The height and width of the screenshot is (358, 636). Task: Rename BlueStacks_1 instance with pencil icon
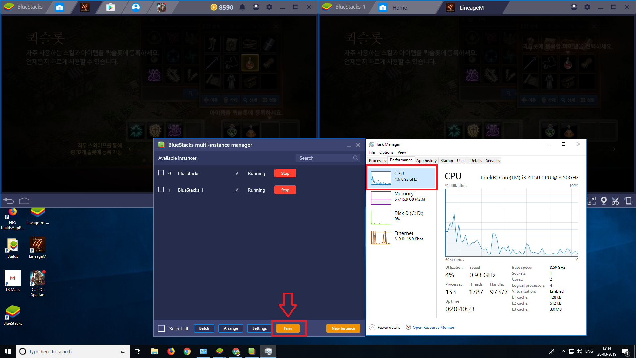pos(237,190)
